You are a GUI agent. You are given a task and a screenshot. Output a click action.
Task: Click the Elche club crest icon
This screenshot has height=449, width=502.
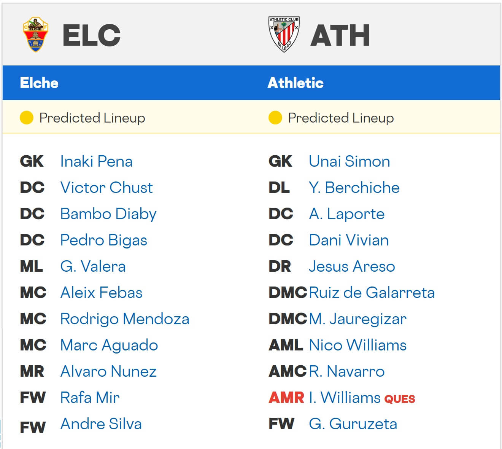pos(35,35)
